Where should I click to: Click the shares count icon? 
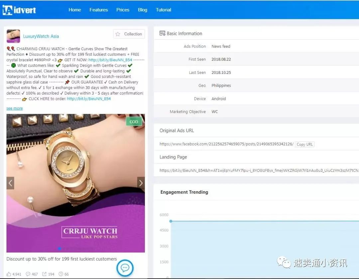[x=44, y=274]
